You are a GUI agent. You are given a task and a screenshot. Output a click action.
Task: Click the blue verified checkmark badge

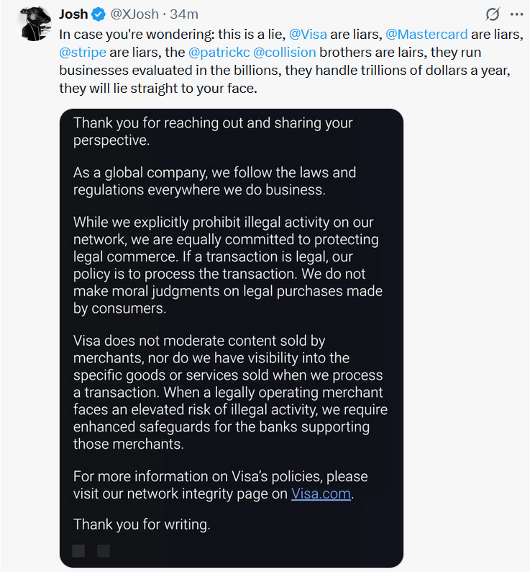(99, 14)
